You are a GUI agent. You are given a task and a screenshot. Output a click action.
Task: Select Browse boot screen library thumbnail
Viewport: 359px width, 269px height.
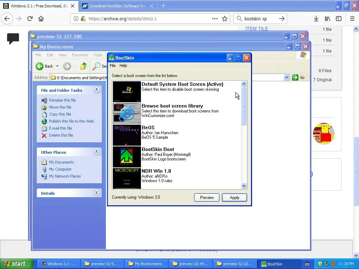(x=127, y=113)
